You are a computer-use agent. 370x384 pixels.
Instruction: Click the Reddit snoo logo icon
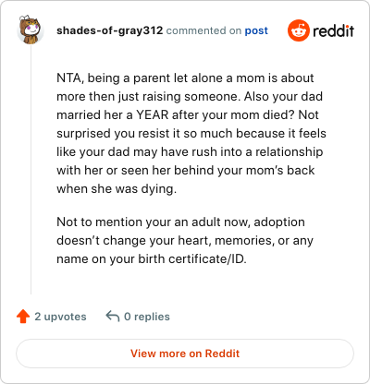coord(298,30)
